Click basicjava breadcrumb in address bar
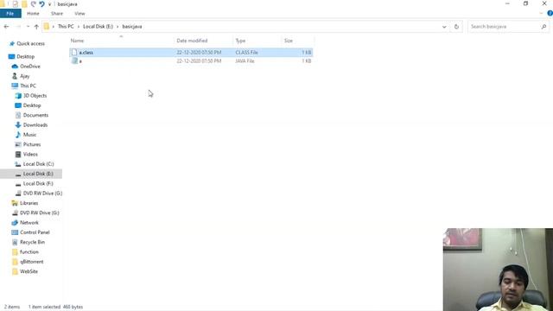 click(132, 27)
